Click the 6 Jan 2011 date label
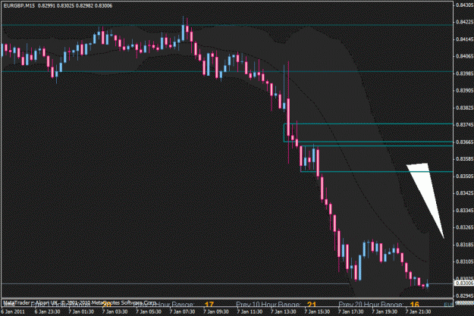 tap(13, 311)
